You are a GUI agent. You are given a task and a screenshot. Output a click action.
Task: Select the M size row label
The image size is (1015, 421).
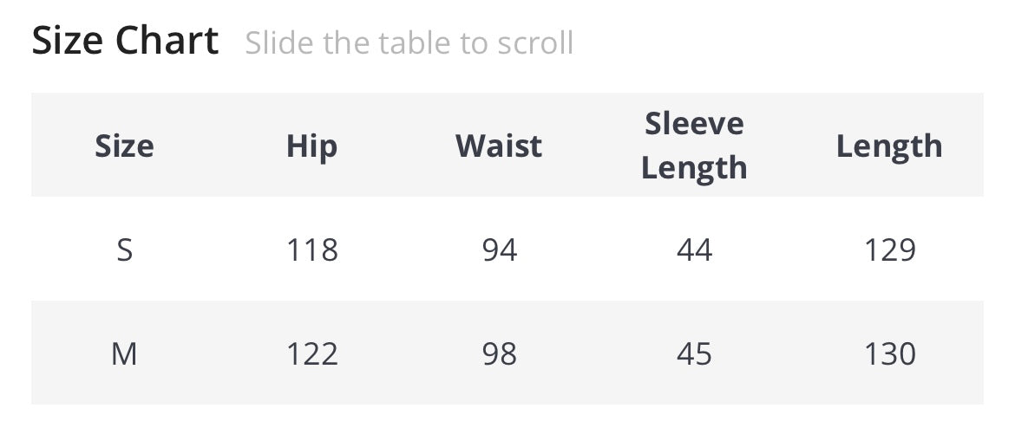124,353
